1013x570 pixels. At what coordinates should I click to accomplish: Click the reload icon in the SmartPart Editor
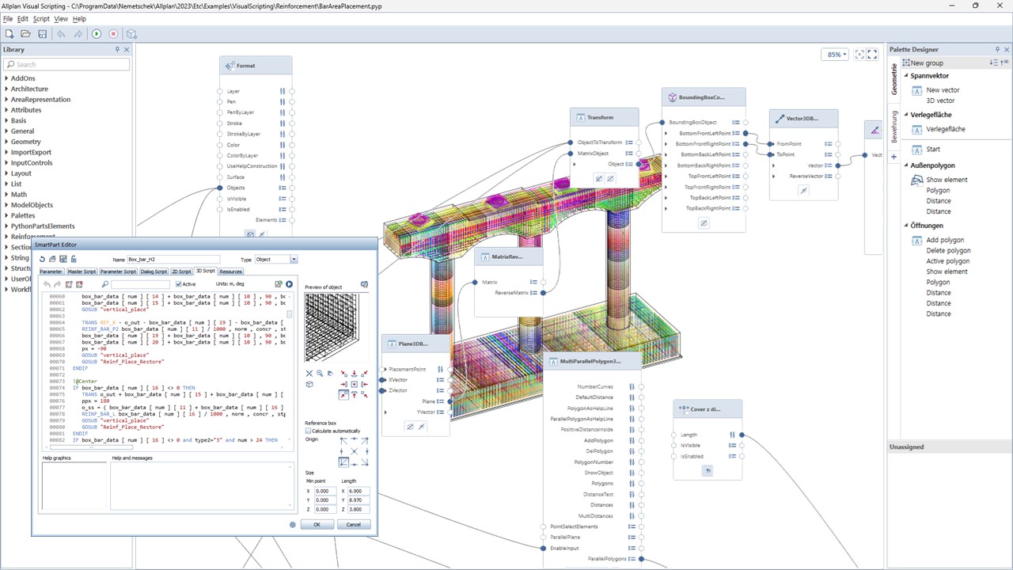pyautogui.click(x=42, y=259)
